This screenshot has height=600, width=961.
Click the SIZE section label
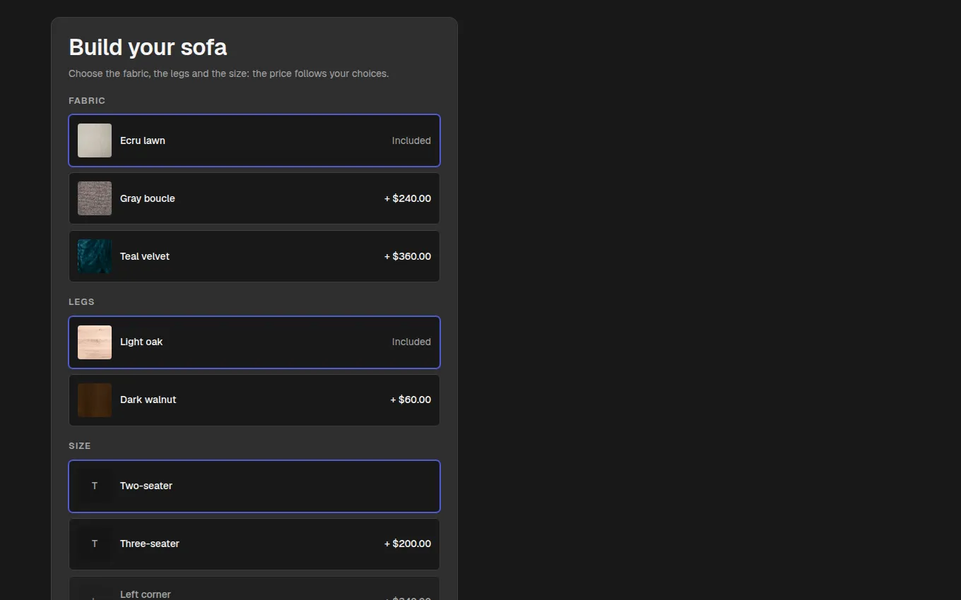tap(80, 446)
